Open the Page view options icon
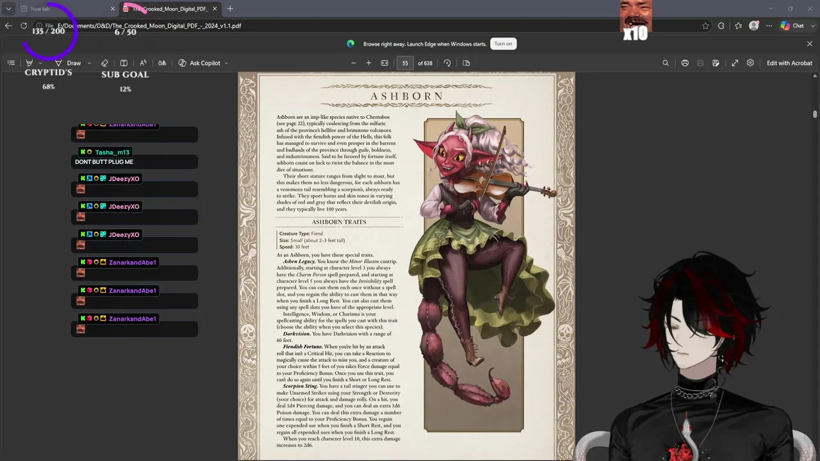 [x=466, y=63]
